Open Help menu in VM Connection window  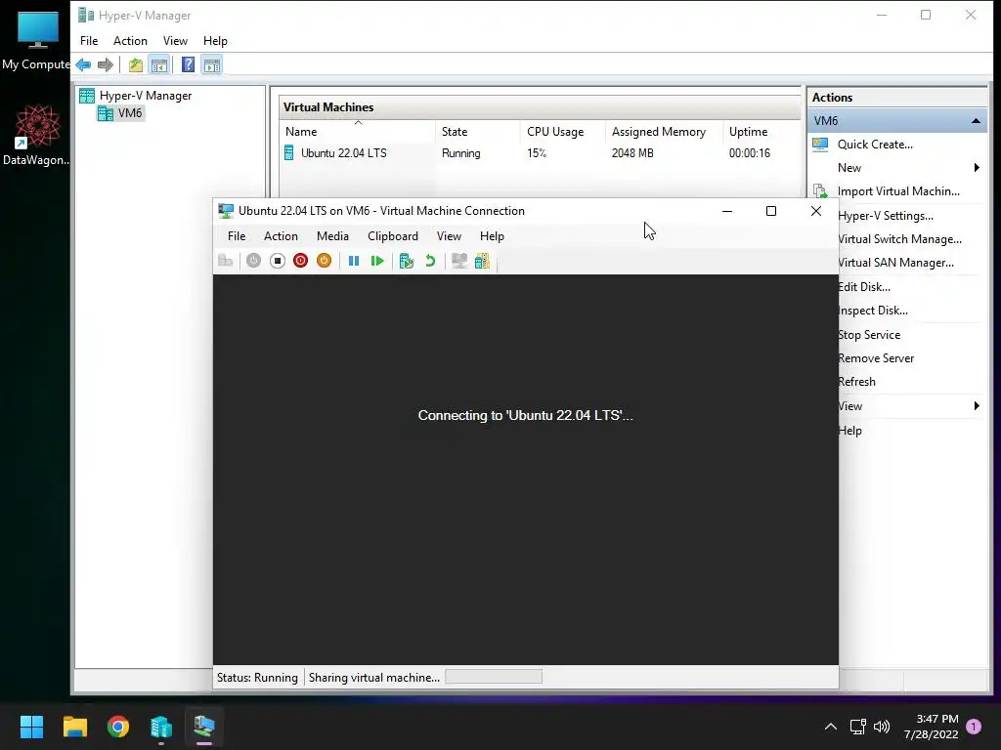click(492, 236)
